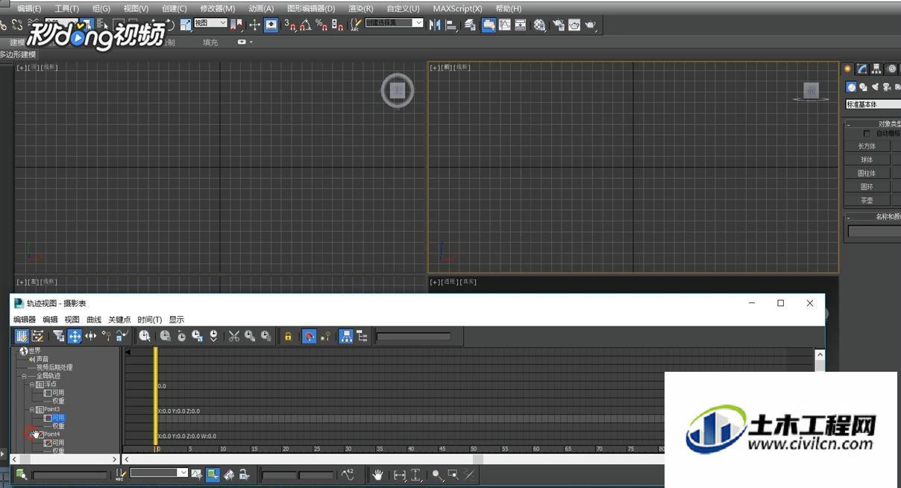This screenshot has width=901, height=488.
Task: Click the scissors Cut Time icon
Action: 233,336
